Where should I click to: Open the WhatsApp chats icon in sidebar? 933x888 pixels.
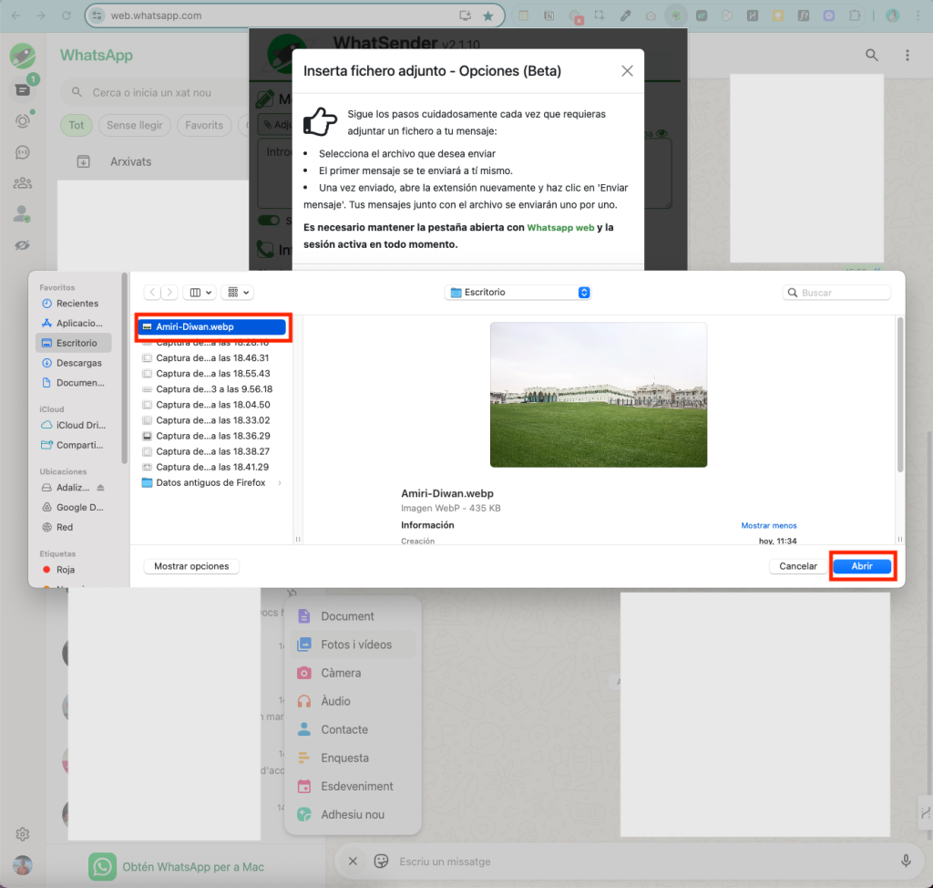pos(22,90)
